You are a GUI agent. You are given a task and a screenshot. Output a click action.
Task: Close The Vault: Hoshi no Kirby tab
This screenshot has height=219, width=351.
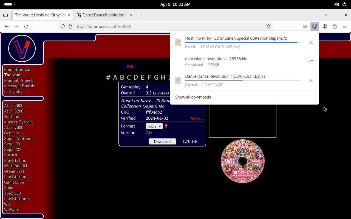[x=69, y=15]
